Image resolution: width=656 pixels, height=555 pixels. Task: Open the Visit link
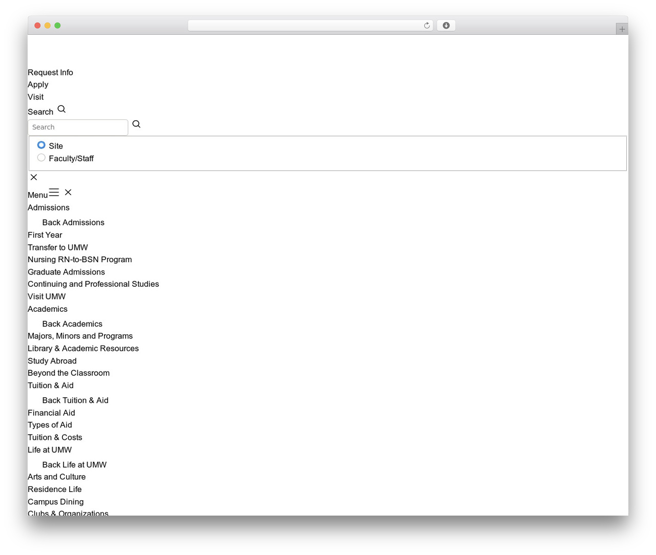35,97
